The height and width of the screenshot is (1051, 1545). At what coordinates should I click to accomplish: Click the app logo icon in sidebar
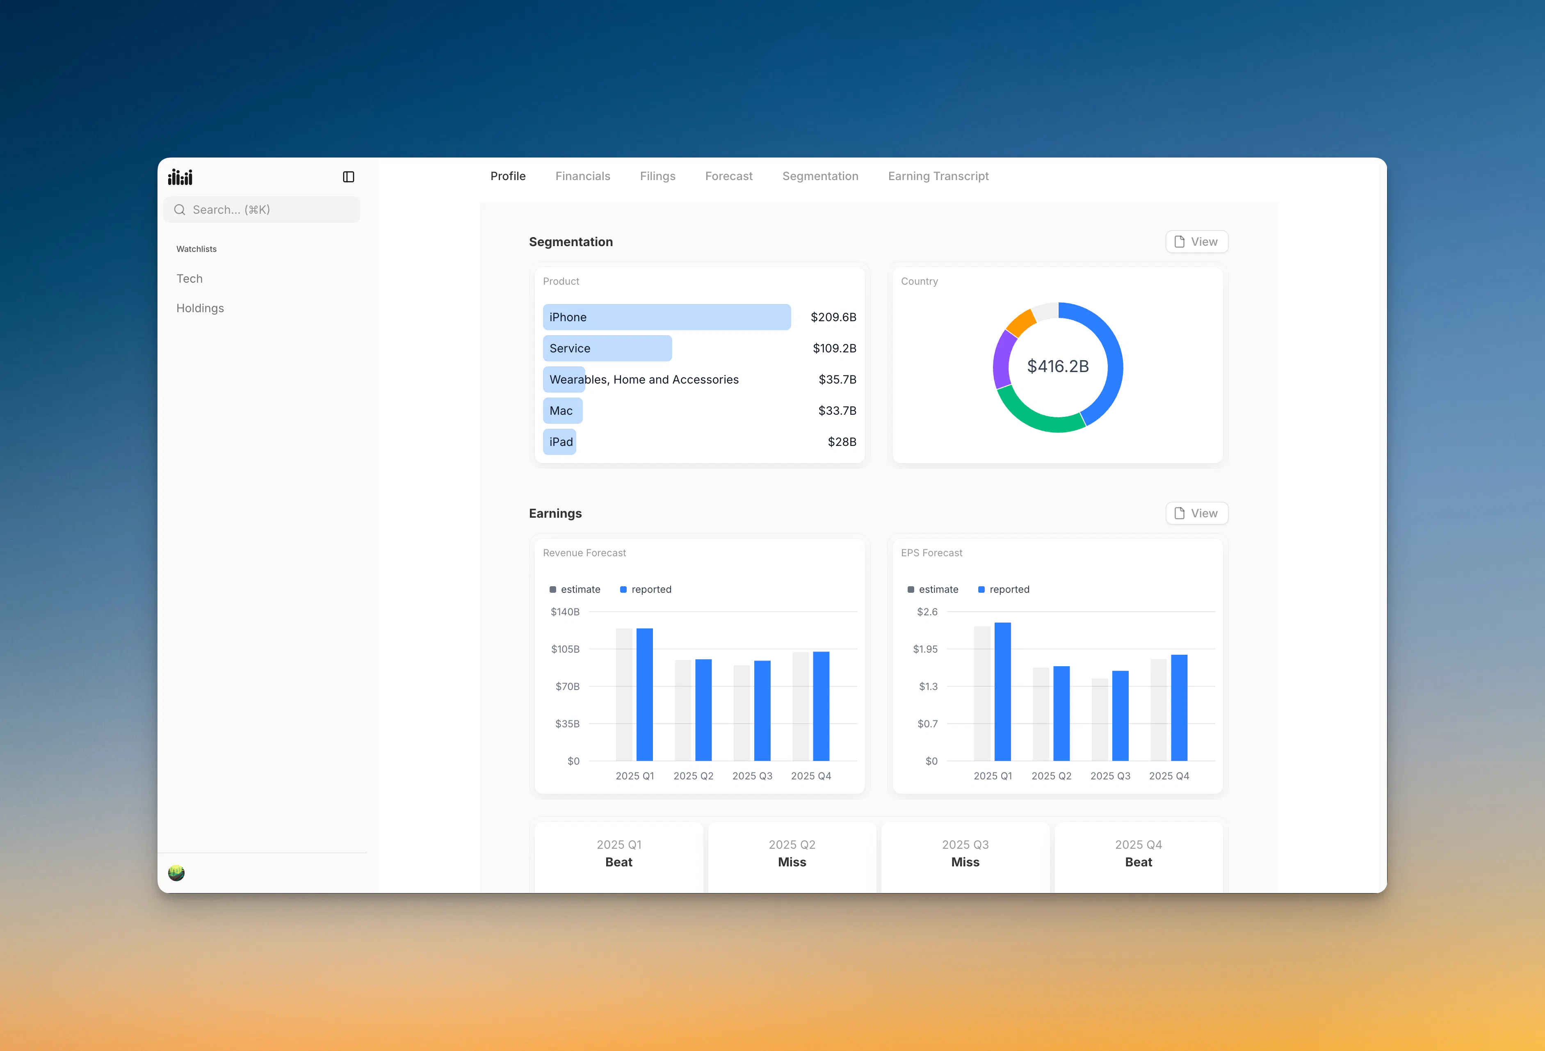point(180,177)
